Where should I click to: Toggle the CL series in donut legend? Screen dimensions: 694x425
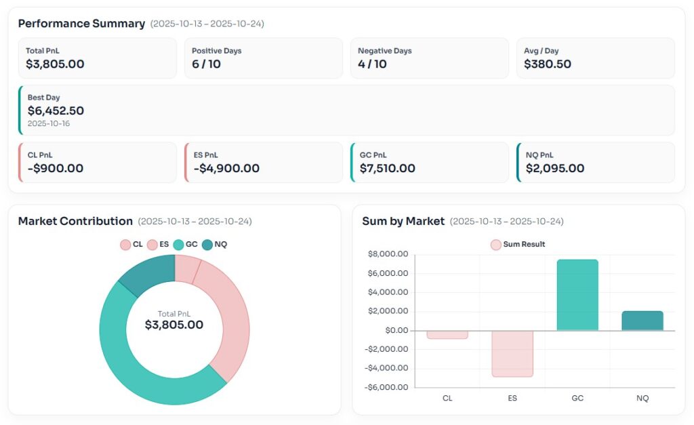tap(131, 245)
